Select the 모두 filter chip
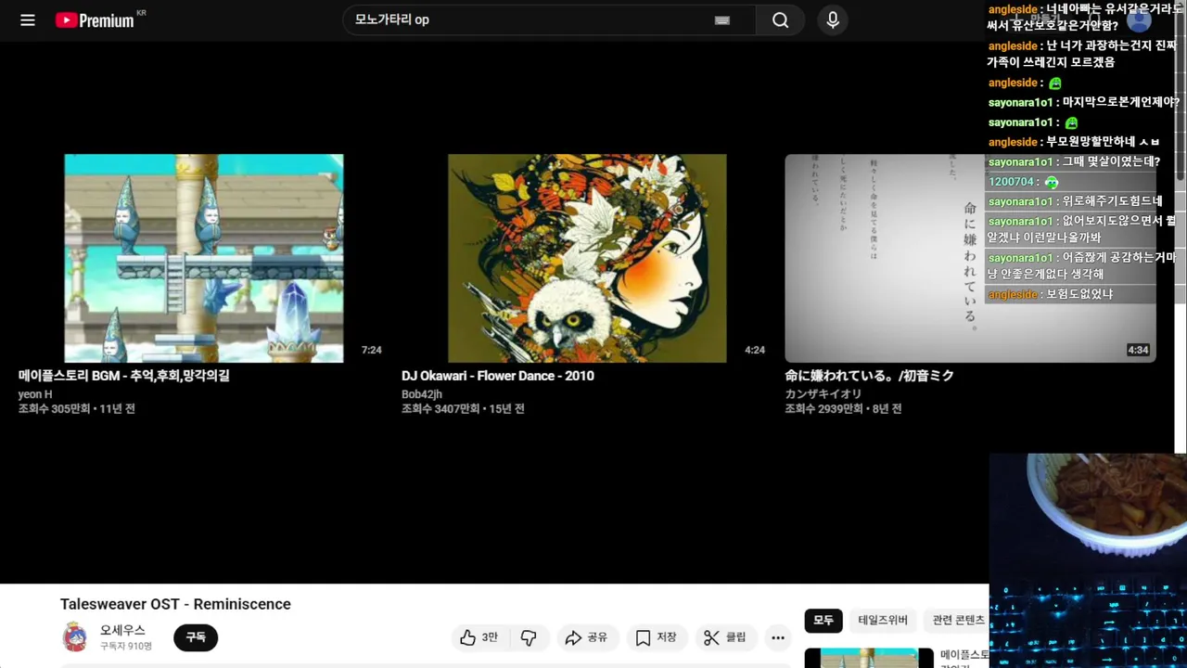1187x668 pixels. [x=823, y=620]
